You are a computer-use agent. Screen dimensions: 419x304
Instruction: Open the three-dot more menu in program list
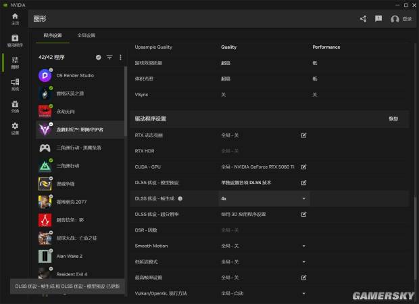click(x=120, y=58)
